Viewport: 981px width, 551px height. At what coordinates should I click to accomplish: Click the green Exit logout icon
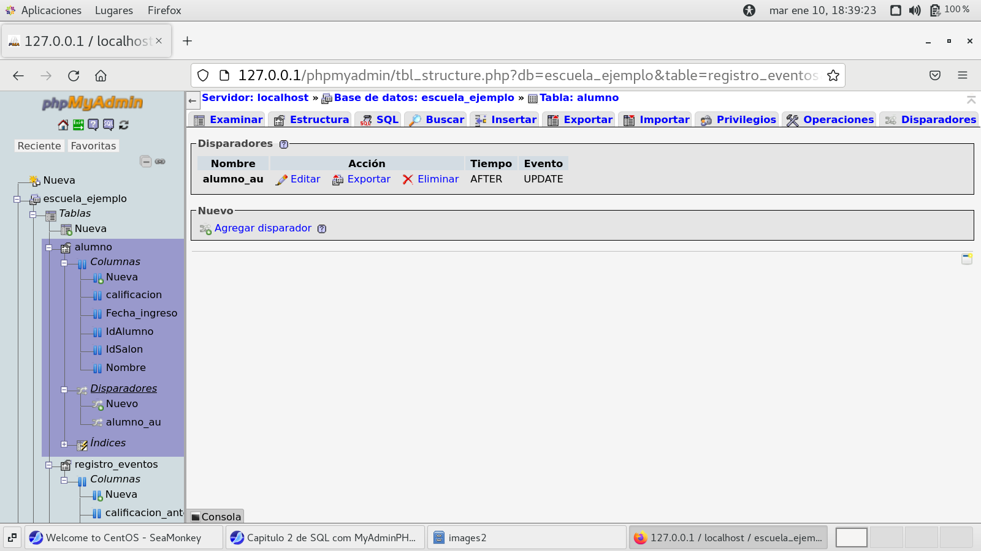pos(78,125)
